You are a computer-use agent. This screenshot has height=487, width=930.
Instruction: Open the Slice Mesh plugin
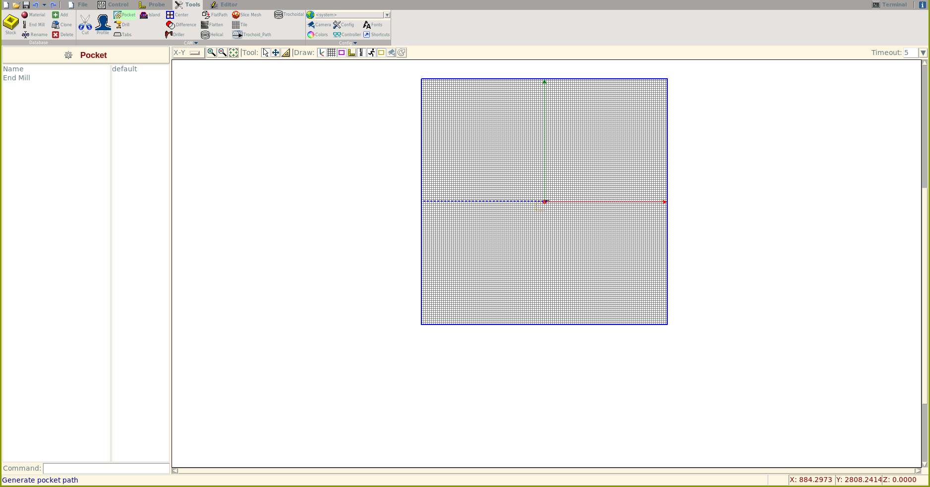pos(246,15)
